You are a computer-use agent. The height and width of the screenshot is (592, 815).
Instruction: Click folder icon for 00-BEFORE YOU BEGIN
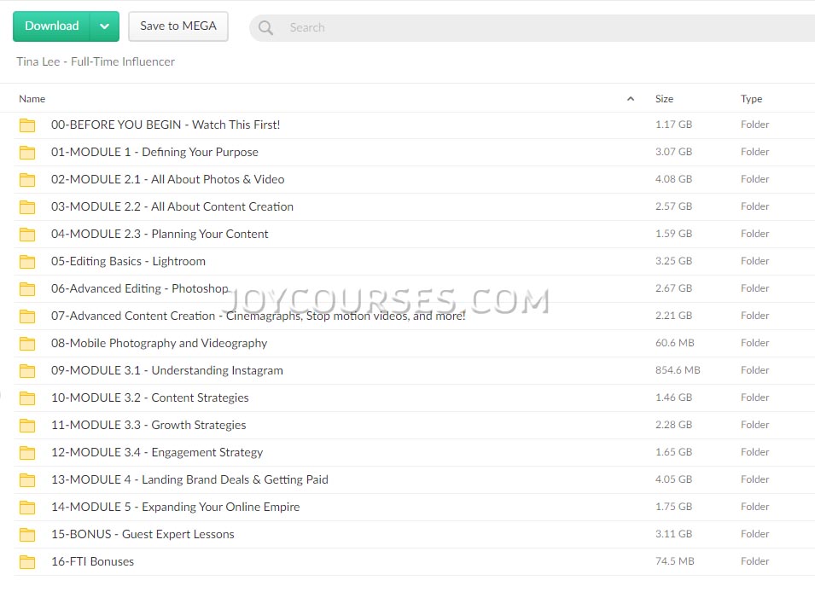27,125
